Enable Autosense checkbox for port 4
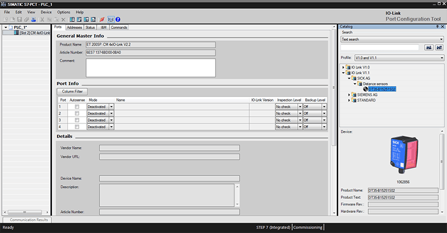 click(77, 127)
